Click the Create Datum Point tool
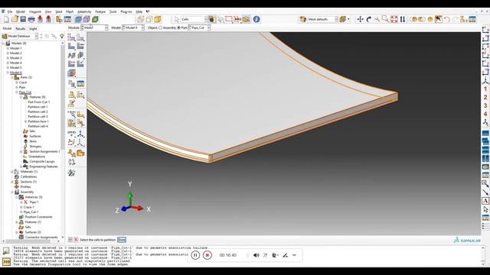 (x=71, y=134)
